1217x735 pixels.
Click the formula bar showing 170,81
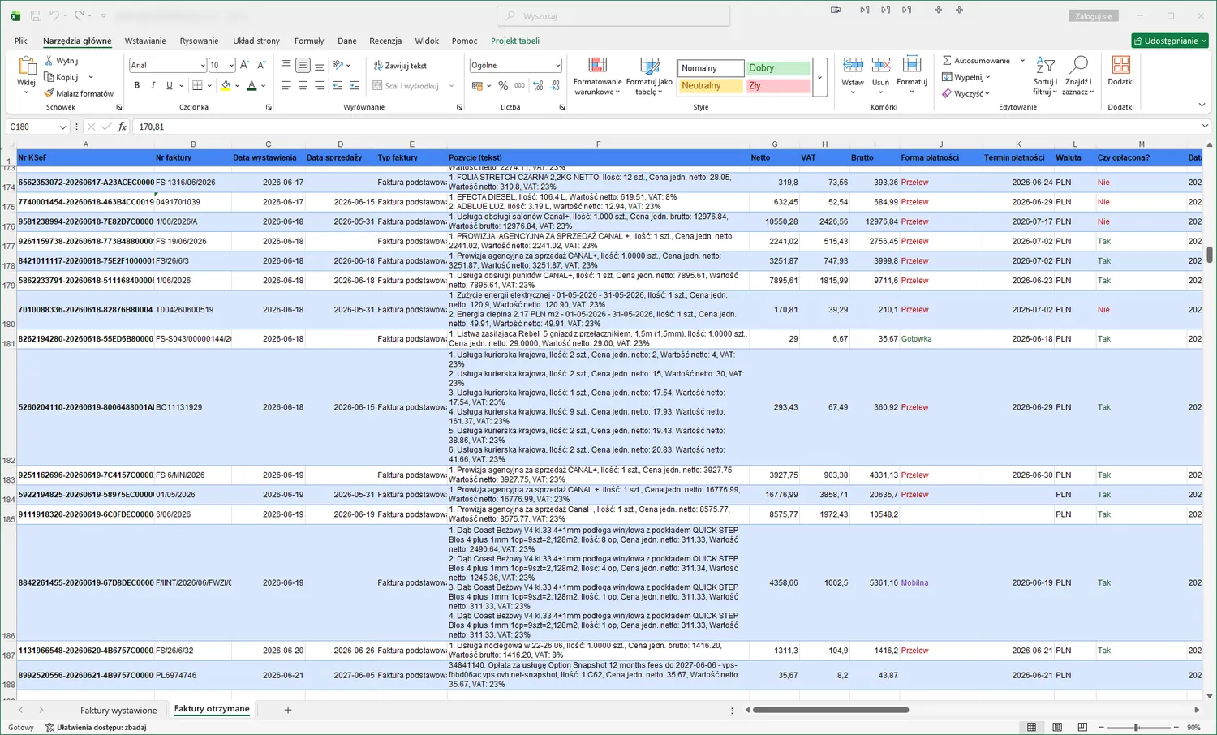click(x=665, y=127)
